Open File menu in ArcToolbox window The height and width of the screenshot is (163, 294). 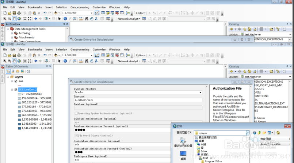(x=5, y=7)
